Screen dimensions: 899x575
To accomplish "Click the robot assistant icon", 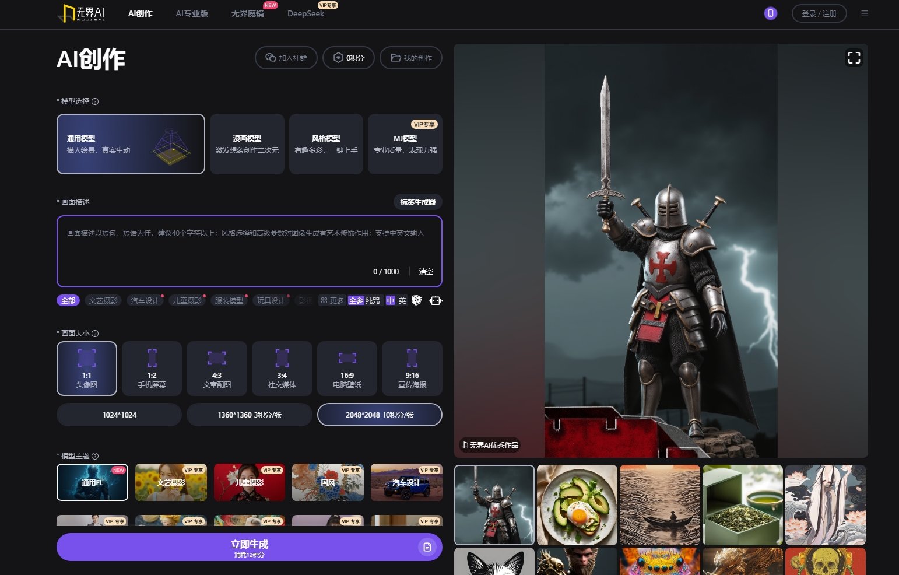I will 435,300.
